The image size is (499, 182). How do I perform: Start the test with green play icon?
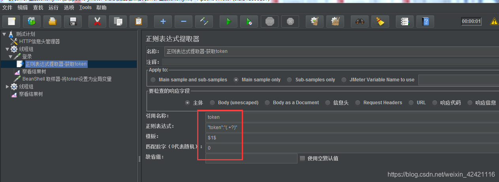[228, 21]
